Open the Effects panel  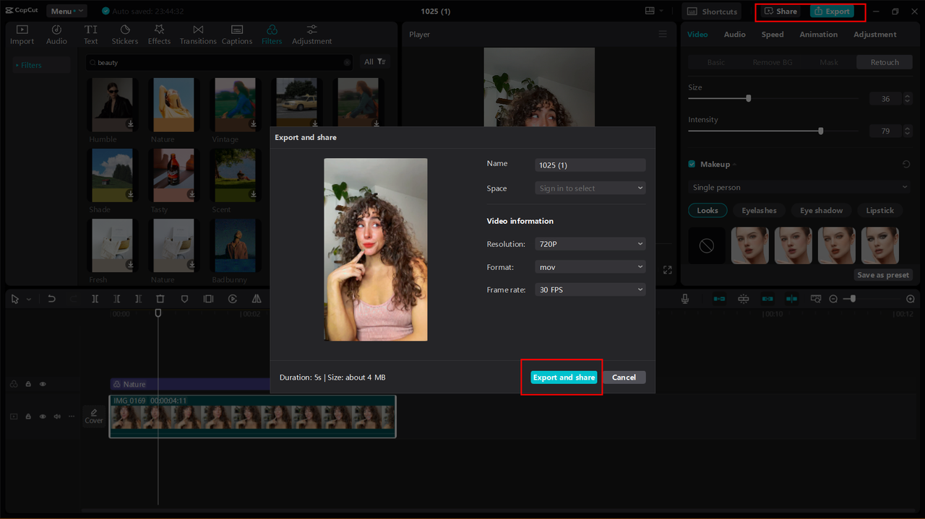(159, 34)
